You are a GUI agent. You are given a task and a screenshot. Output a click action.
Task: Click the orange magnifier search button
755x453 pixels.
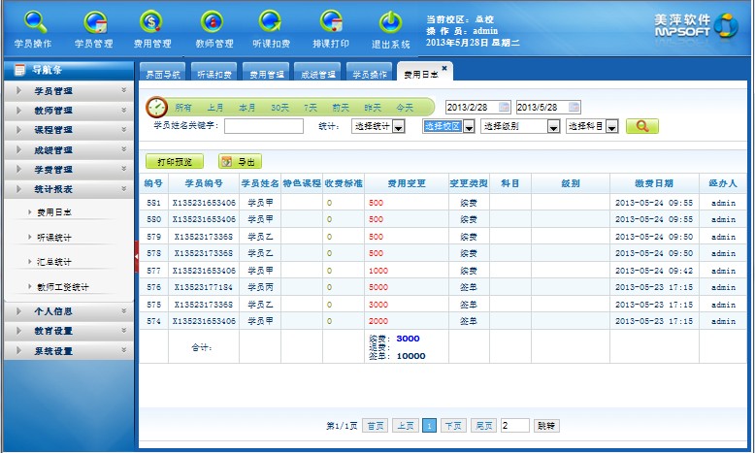click(x=642, y=126)
